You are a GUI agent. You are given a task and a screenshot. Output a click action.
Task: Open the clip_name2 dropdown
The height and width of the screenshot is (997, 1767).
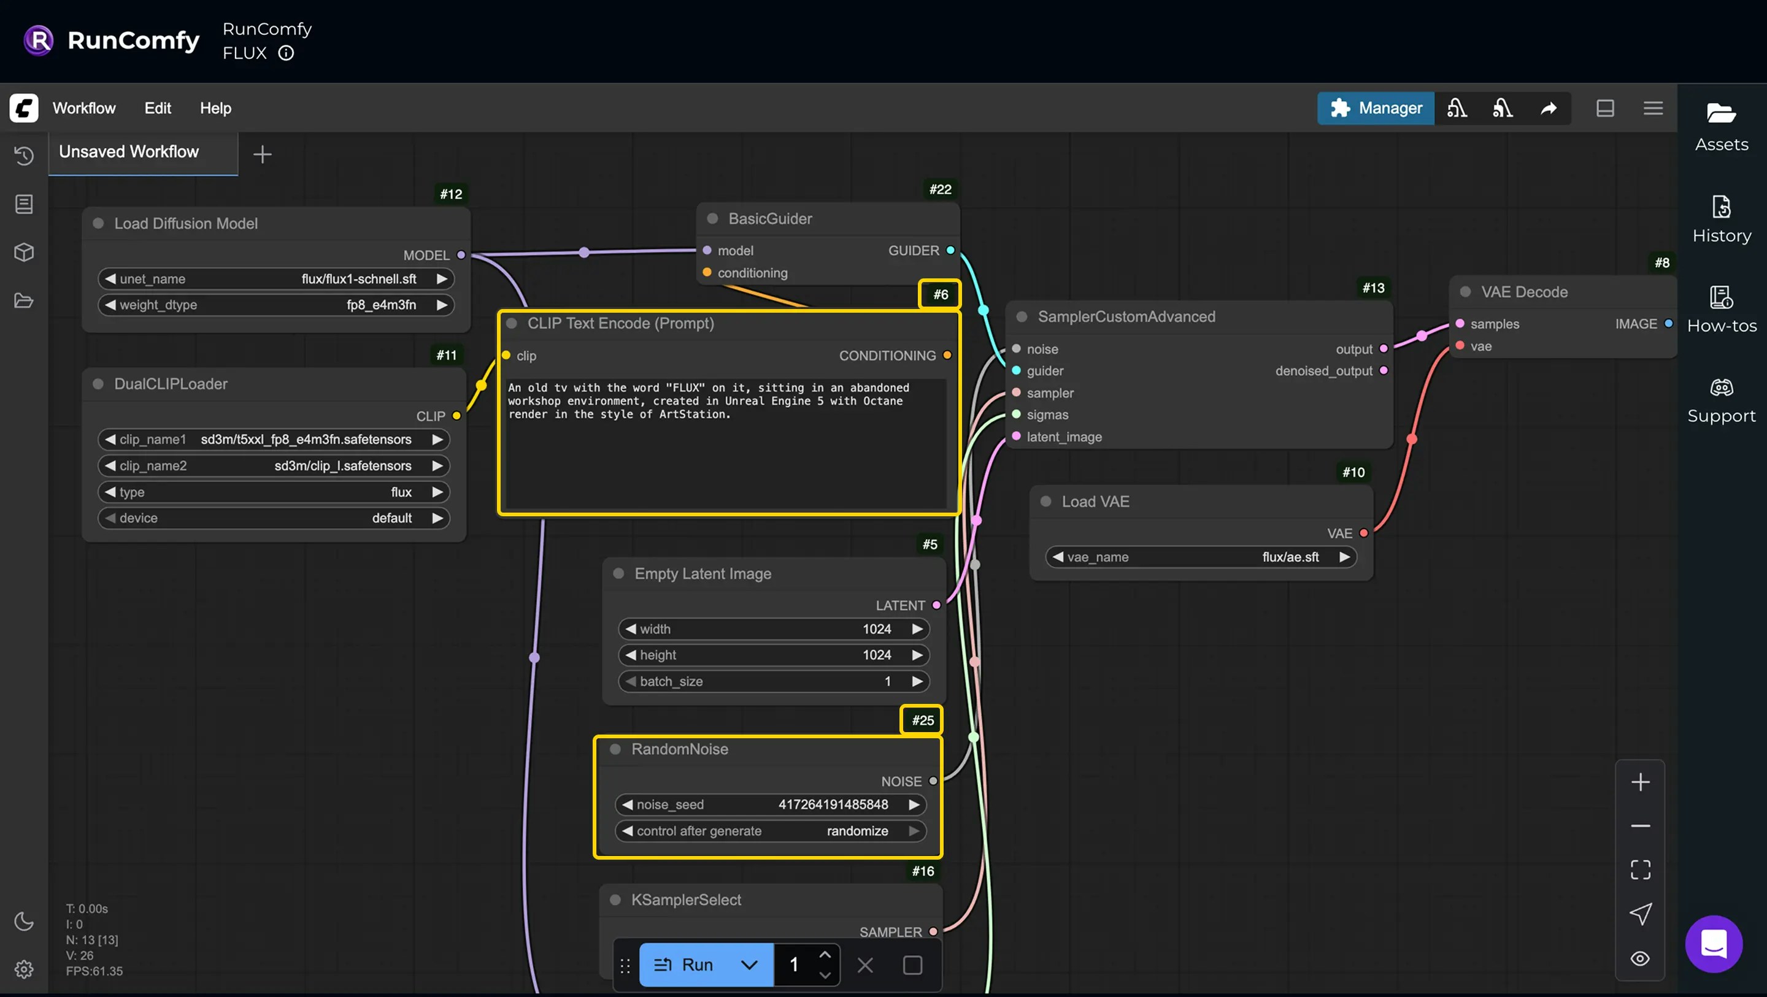click(274, 465)
